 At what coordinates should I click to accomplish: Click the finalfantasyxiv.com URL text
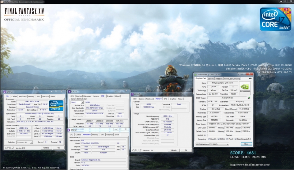tap(250, 165)
